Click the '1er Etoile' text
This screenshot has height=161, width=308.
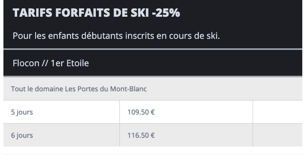(70, 63)
